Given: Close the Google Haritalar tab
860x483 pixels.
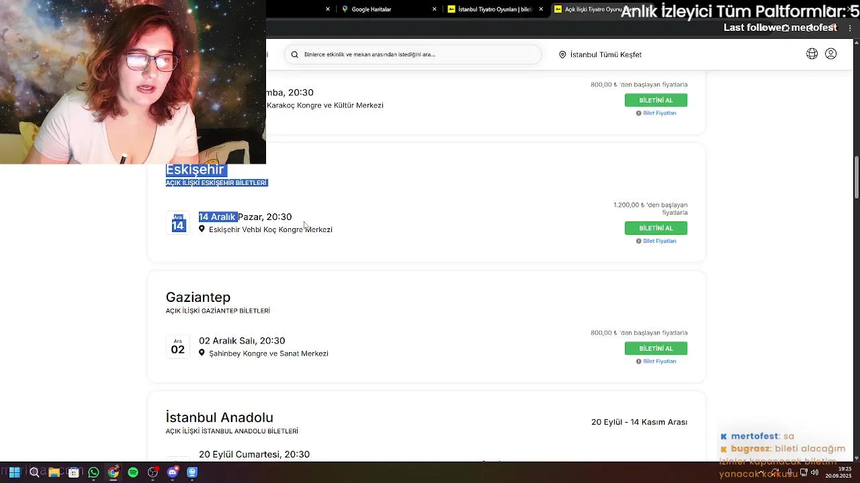Looking at the screenshot, I should [x=434, y=9].
